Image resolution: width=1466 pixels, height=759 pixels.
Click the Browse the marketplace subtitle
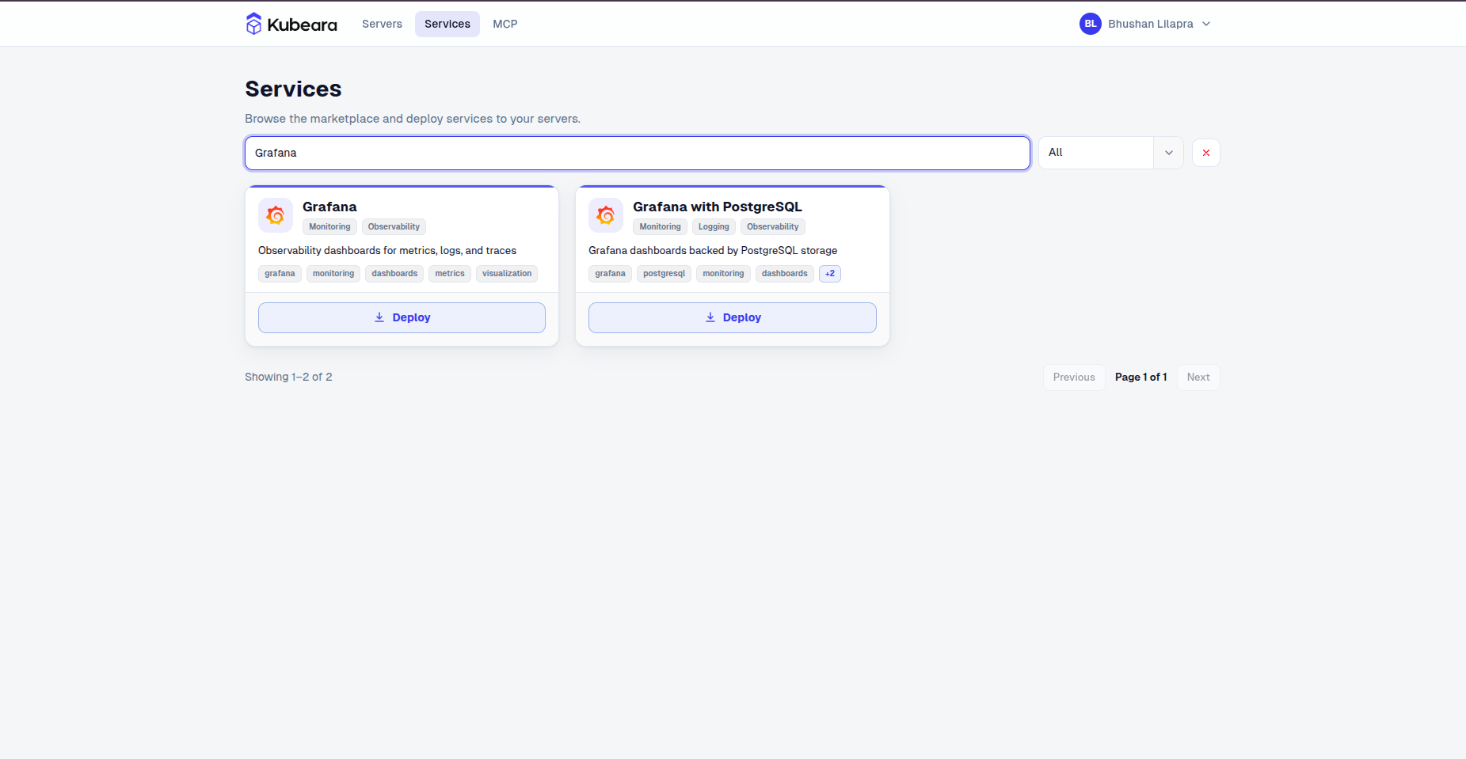(x=413, y=119)
